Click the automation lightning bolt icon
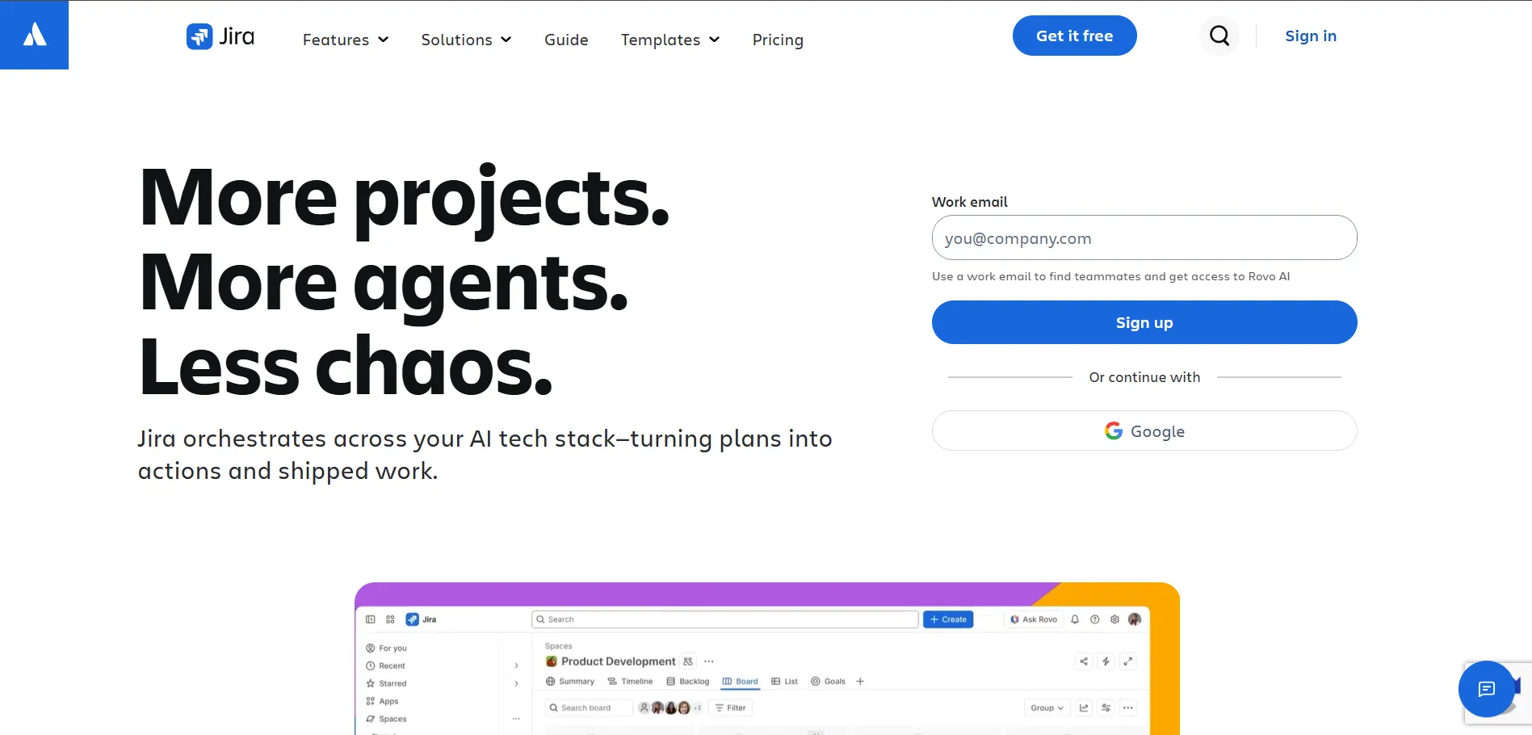 click(x=1106, y=661)
